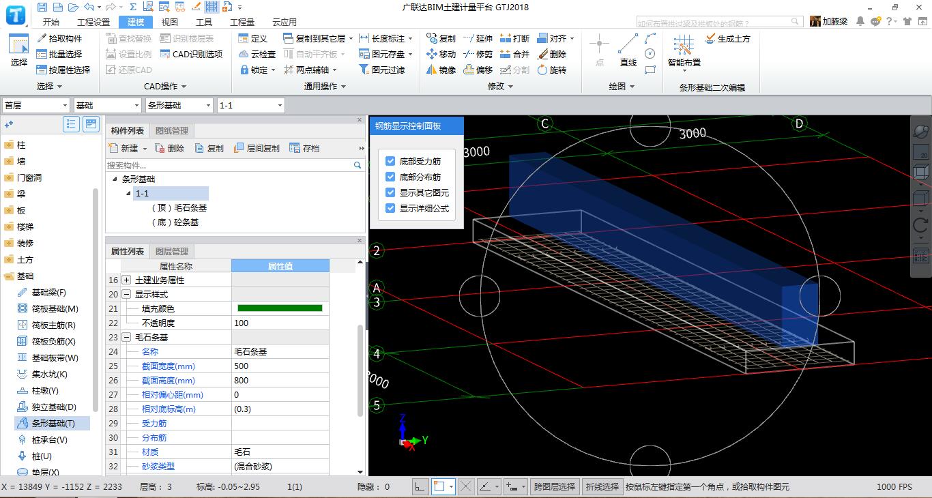The height and width of the screenshot is (498, 932).
Task: Select (底)砼条基 component
Action: point(175,222)
